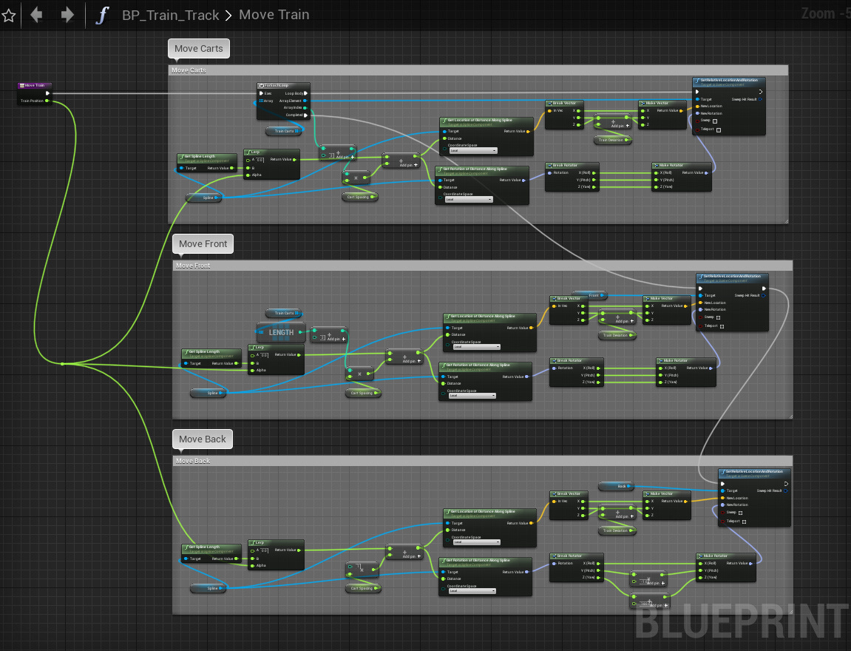This screenshot has height=651, width=851.
Task: Check Sweep on the Move Back SetRelativeLocationAndRotation node
Action: (741, 513)
